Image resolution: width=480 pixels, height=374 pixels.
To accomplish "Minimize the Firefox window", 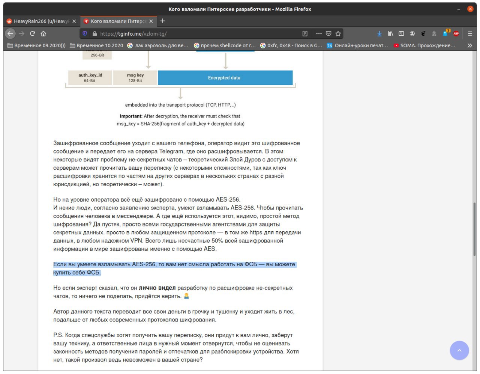I will tap(459, 9).
